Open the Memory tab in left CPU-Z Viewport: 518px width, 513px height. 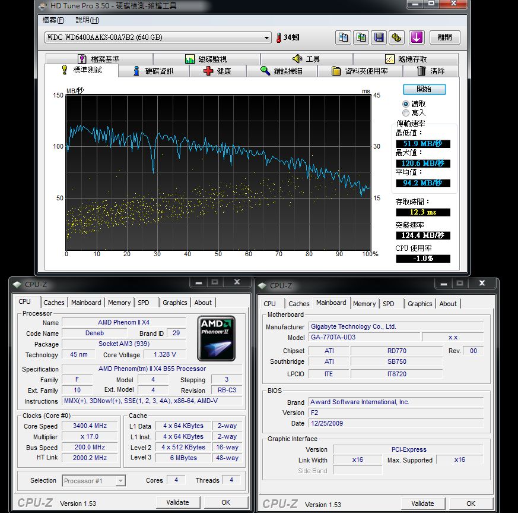119,303
